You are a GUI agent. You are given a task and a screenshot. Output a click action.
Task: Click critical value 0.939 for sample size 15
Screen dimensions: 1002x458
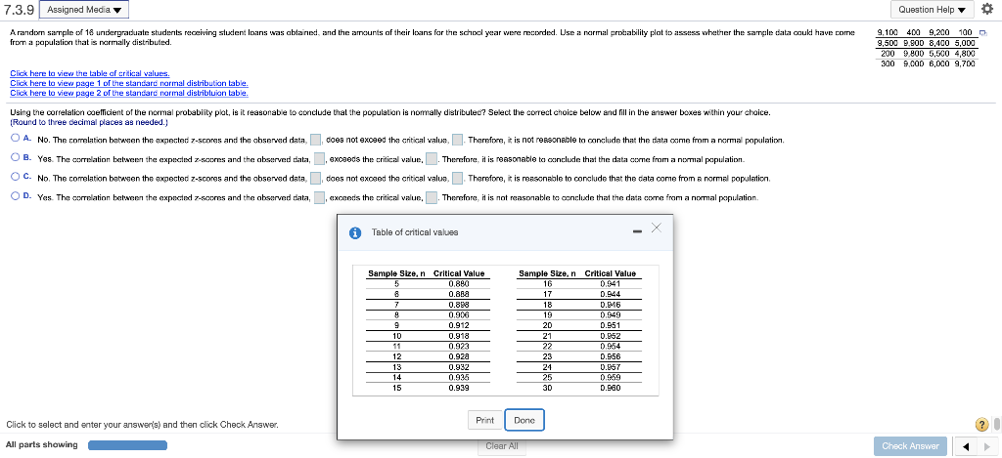pos(459,387)
